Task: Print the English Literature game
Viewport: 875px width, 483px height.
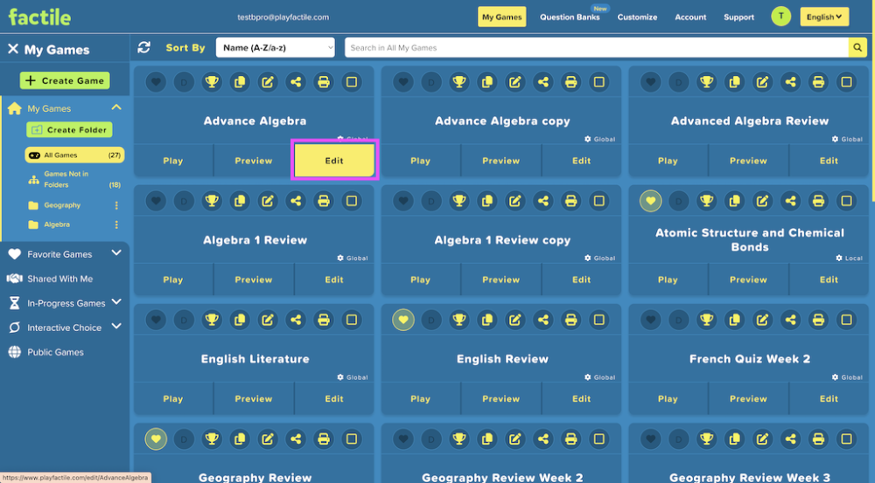Action: (324, 320)
